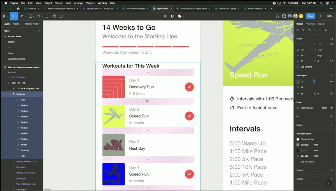Click the headphones audio icon
This screenshot has height=191, width=336.
[277, 16]
